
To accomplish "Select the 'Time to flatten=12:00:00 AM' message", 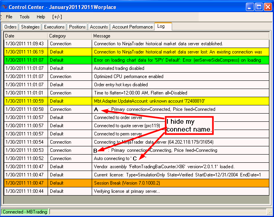I will pyautogui.click(x=180, y=93).
